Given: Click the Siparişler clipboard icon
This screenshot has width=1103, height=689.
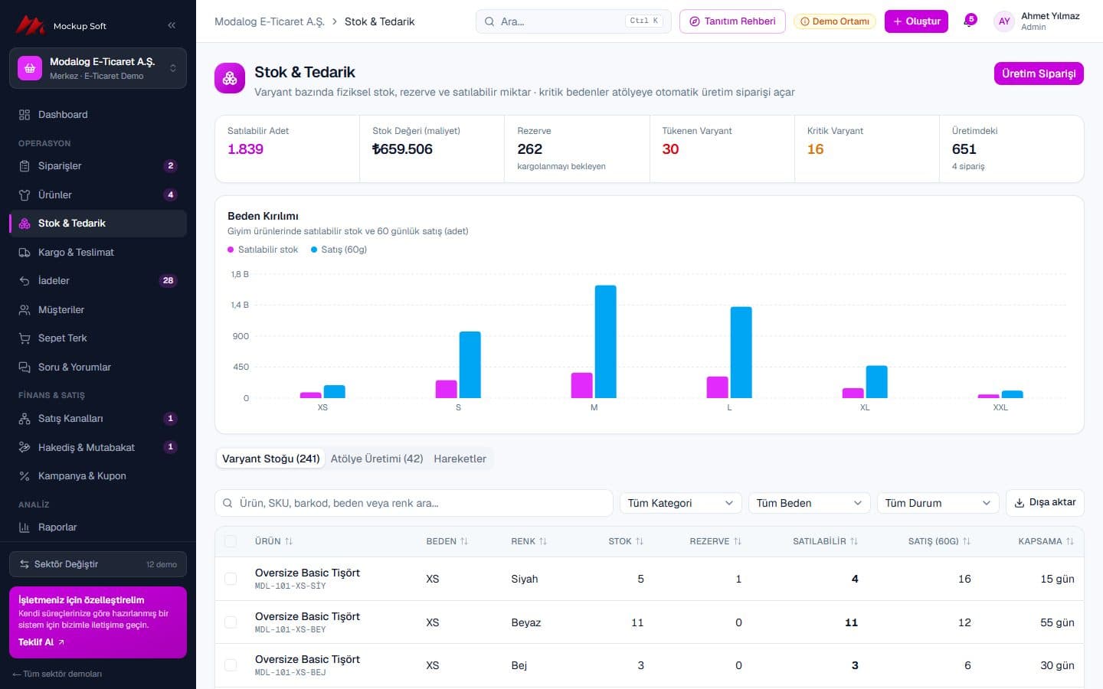Looking at the screenshot, I should [x=25, y=166].
